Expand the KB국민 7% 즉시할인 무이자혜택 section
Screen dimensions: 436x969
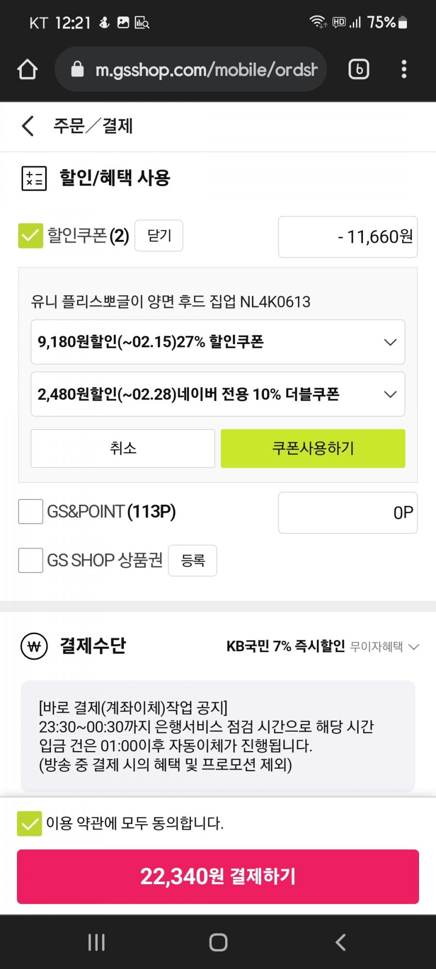323,646
